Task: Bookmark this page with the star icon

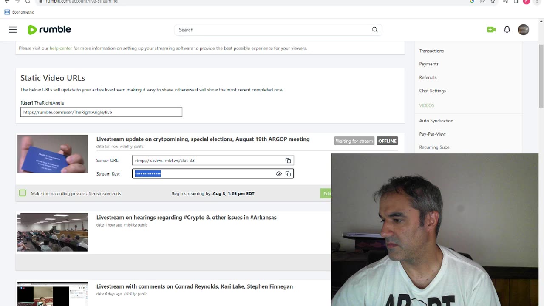Action: (x=493, y=1)
